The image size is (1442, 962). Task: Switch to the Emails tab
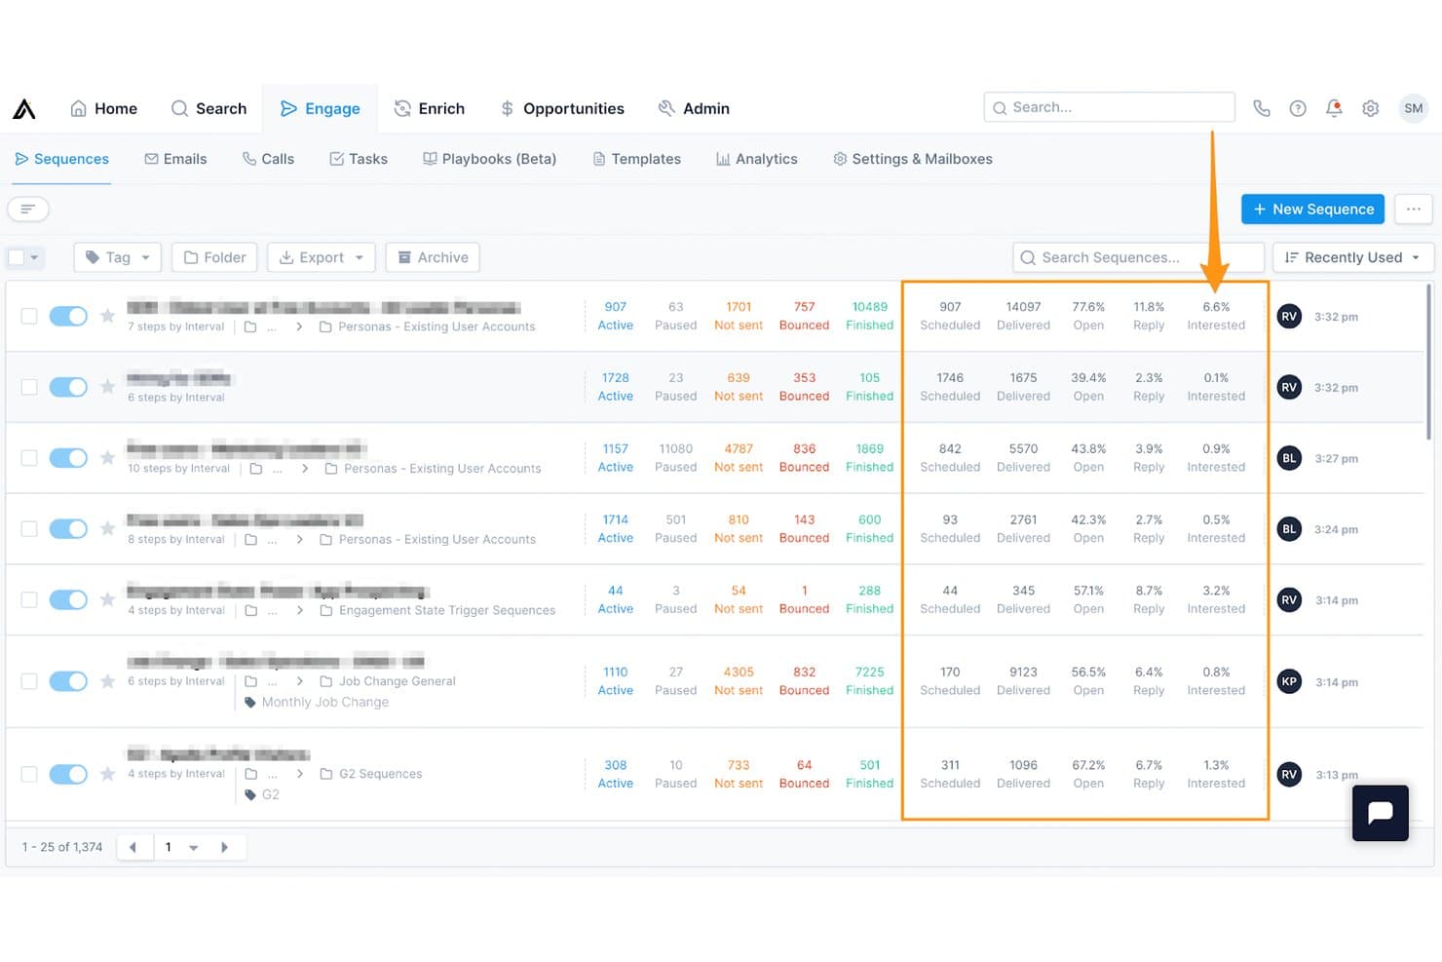pos(175,159)
